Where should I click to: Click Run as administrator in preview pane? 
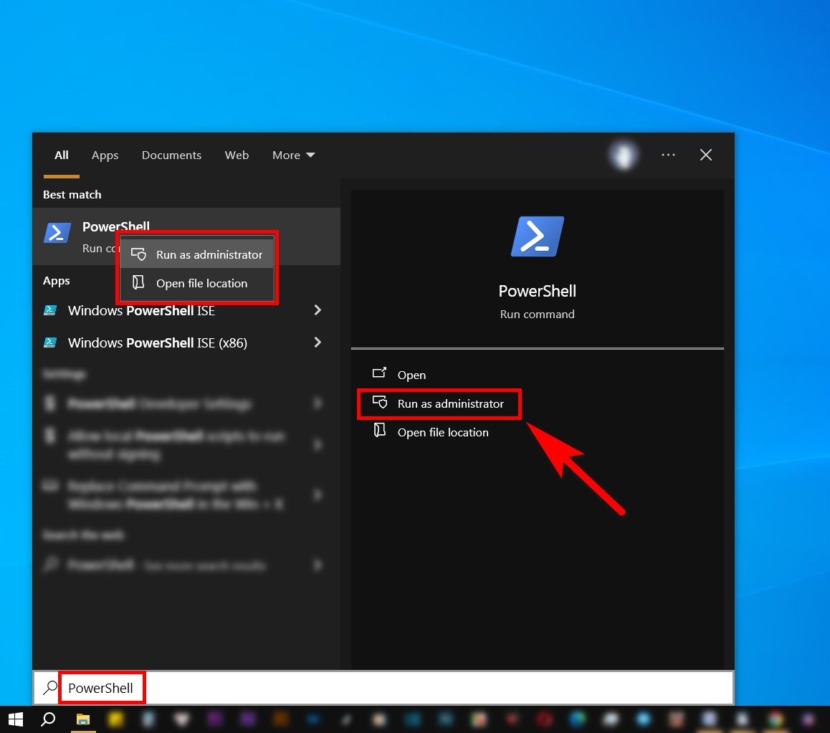click(x=439, y=404)
